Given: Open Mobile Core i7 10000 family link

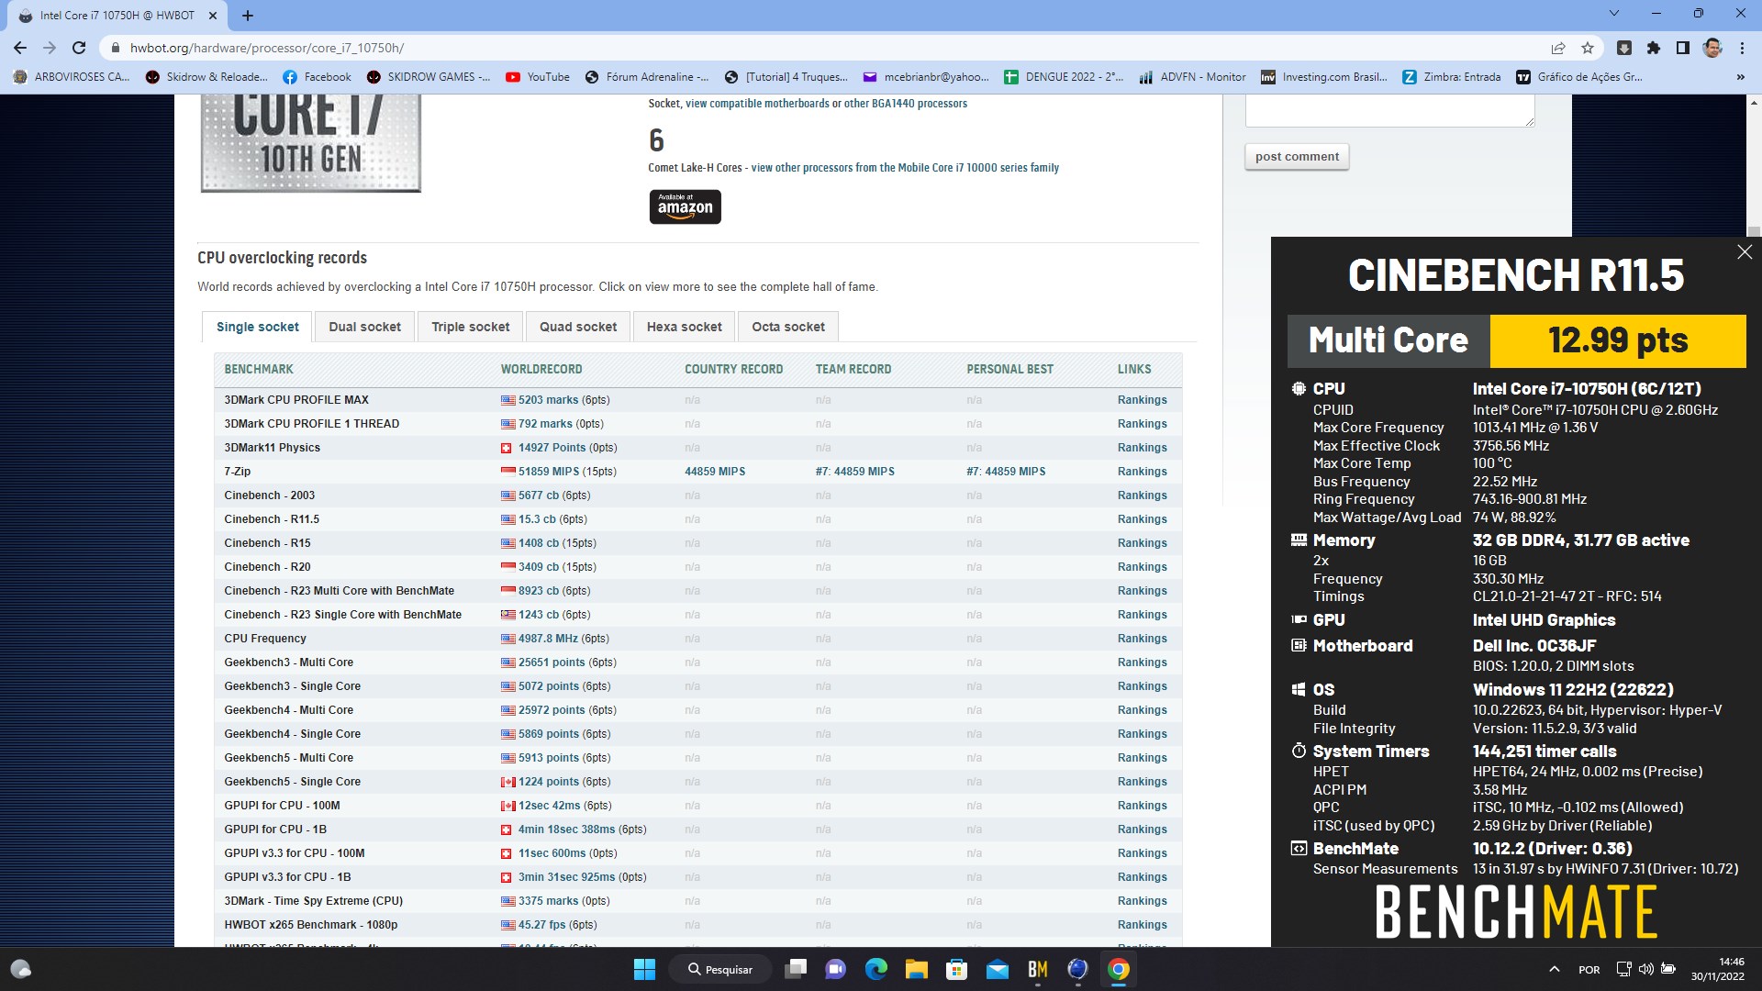Looking at the screenshot, I should coord(905,168).
